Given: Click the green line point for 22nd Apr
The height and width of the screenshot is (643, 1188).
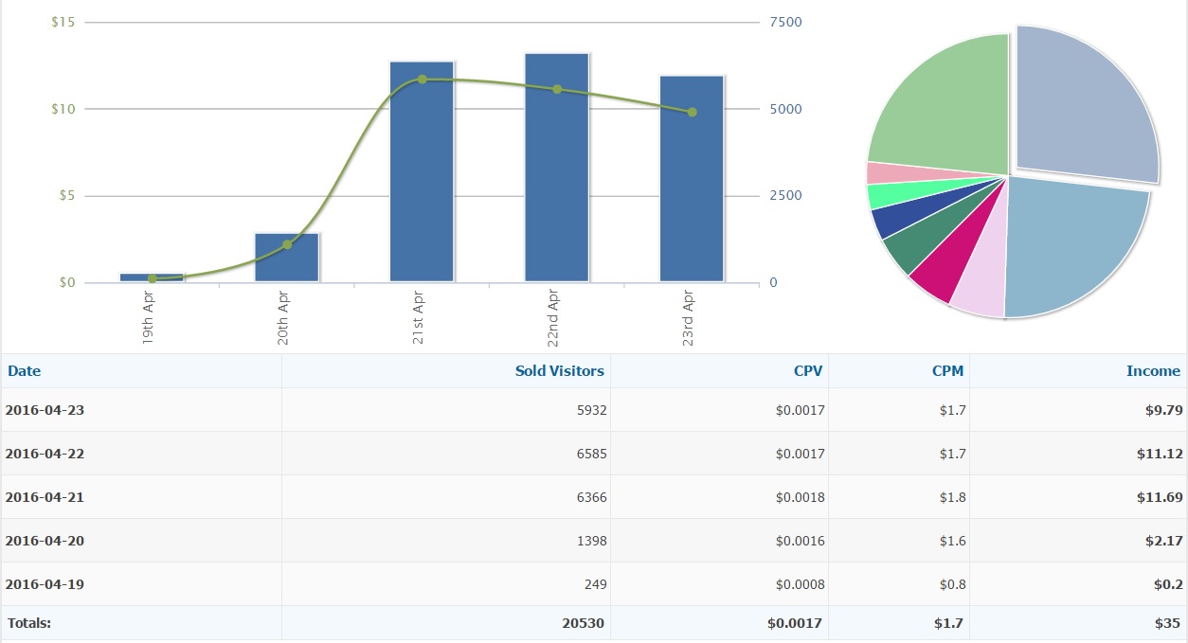Looking at the screenshot, I should pyautogui.click(x=557, y=89).
